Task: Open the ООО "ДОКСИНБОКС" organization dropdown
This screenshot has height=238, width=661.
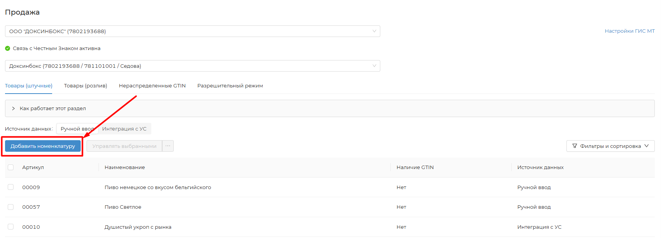Action: (x=192, y=31)
